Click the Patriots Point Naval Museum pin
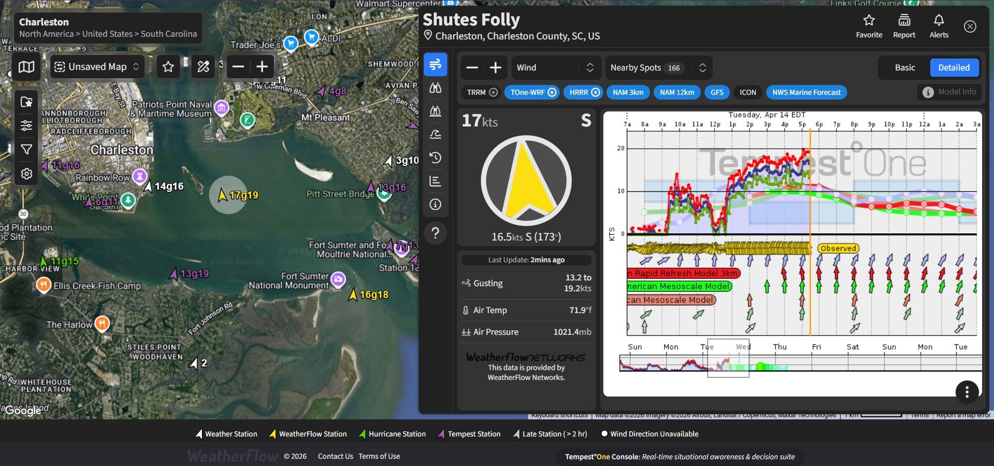The height and width of the screenshot is (466, 994). point(222,107)
